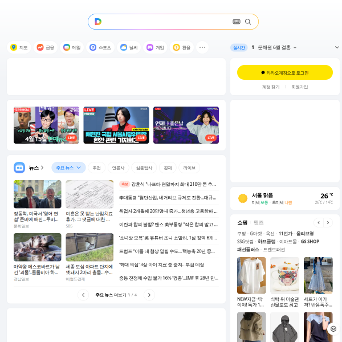Select the 언론사 news tab

click(x=118, y=168)
